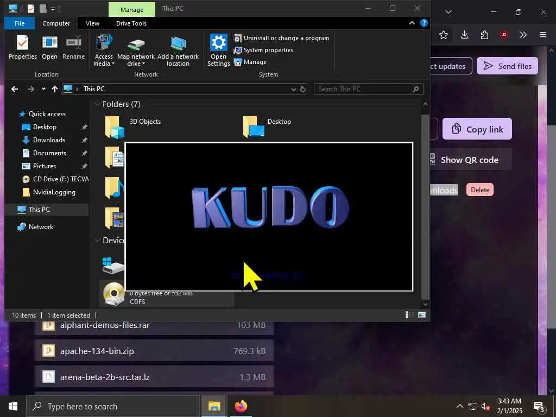This screenshot has width=556, height=417.
Task: Open Properties in the Computer ribbon
Action: point(22,48)
